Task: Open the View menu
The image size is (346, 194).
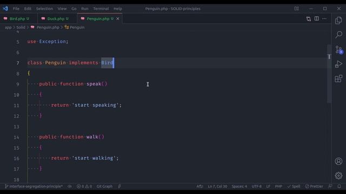Action: pyautogui.click(x=62, y=9)
